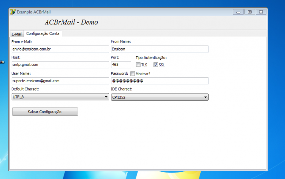Click the IDE Charset label
285x179 pixels.
pos(122,89)
